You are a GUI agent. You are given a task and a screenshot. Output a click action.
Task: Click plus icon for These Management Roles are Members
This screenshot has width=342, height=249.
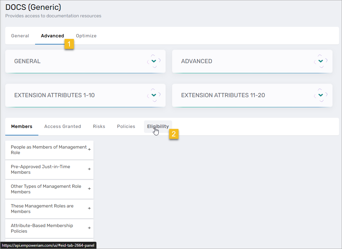89,208
